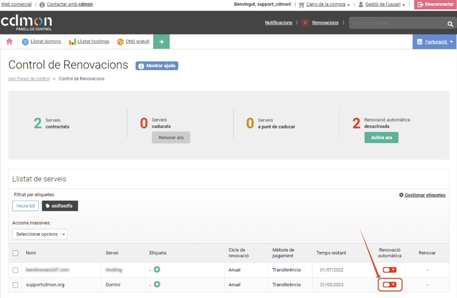Click the Cercar productes search field

pos(398,23)
